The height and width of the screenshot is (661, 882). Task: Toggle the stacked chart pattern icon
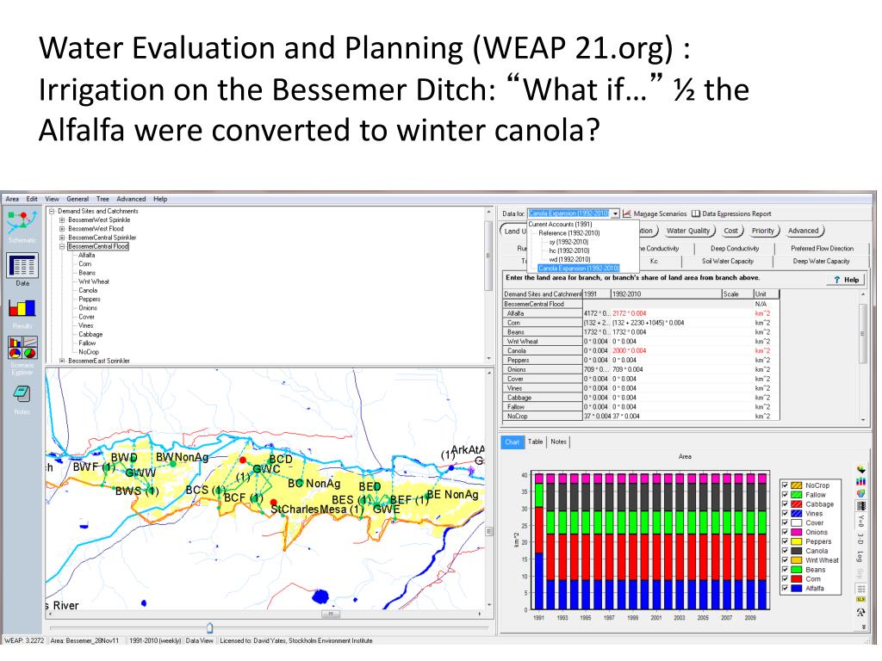point(860,506)
